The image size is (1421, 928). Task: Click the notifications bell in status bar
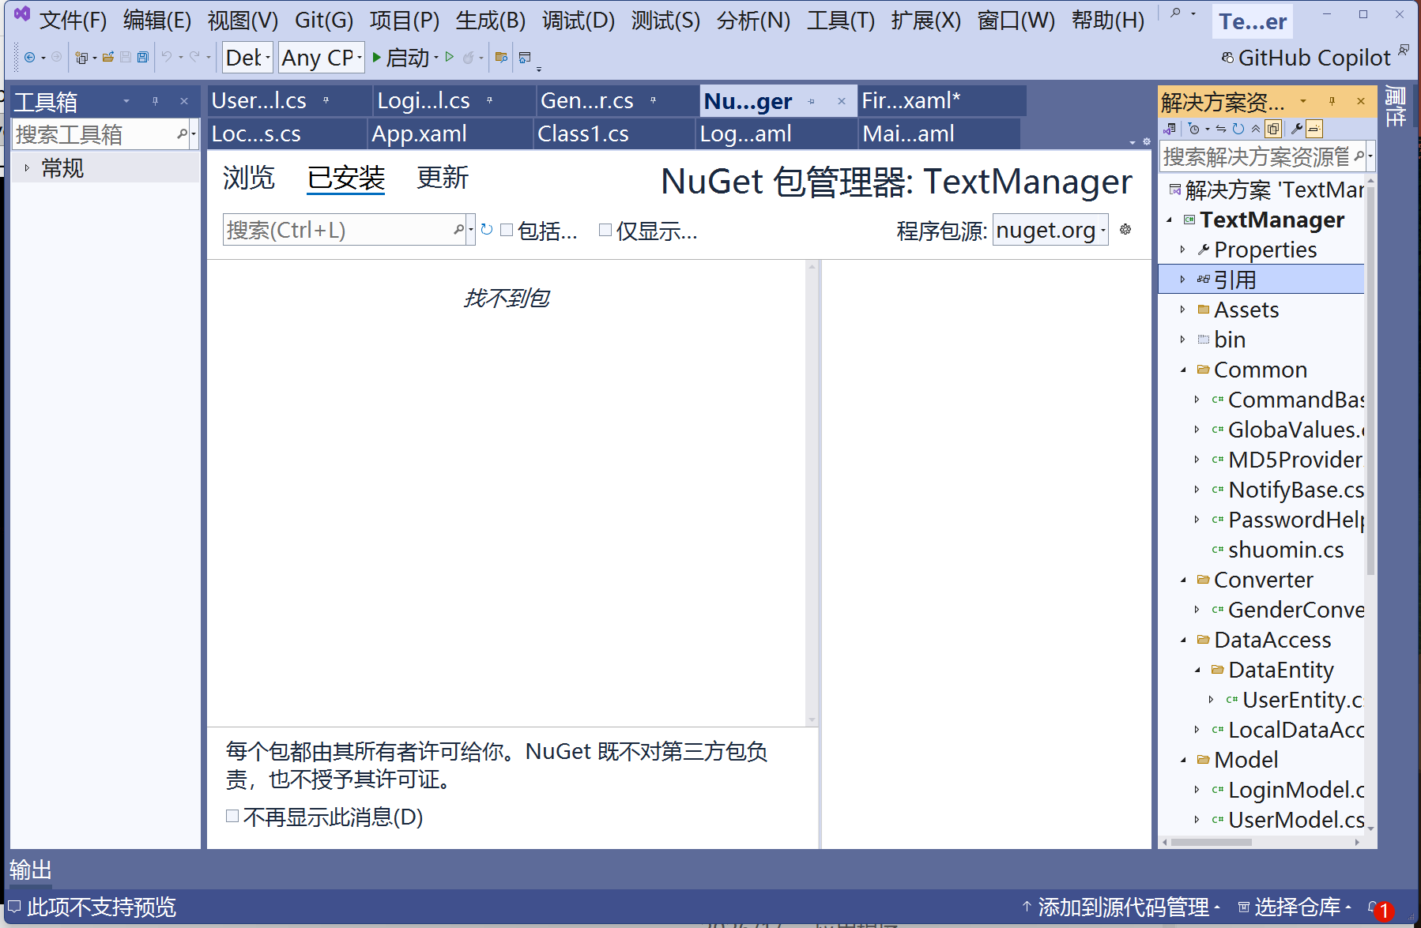point(1374,907)
